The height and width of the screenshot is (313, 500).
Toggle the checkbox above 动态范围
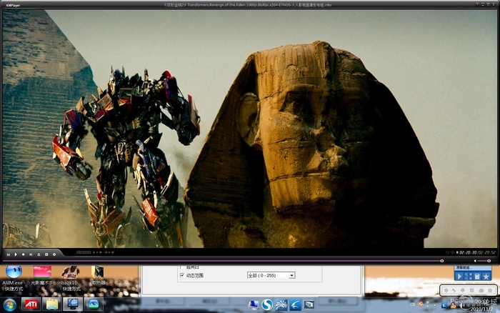click(182, 267)
